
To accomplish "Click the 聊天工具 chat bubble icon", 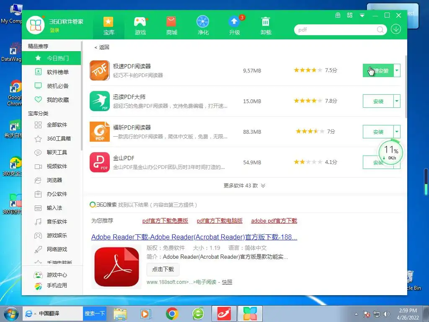I will (x=38, y=153).
